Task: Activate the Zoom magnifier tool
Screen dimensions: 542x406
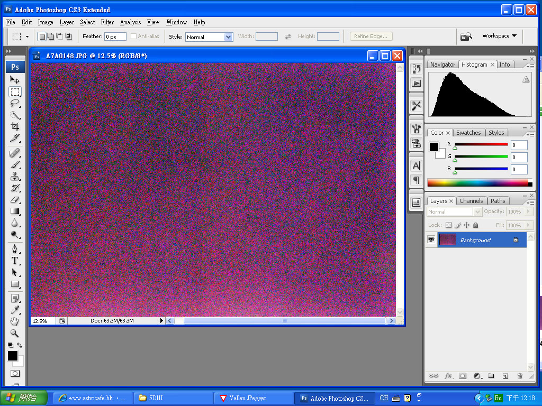Action: pos(15,334)
